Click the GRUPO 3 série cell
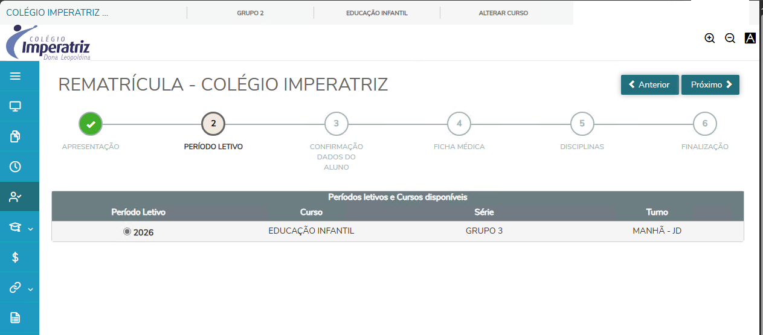 click(x=484, y=231)
